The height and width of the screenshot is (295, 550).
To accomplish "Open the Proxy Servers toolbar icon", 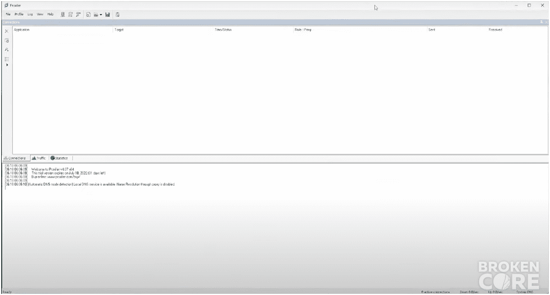I will (63, 15).
